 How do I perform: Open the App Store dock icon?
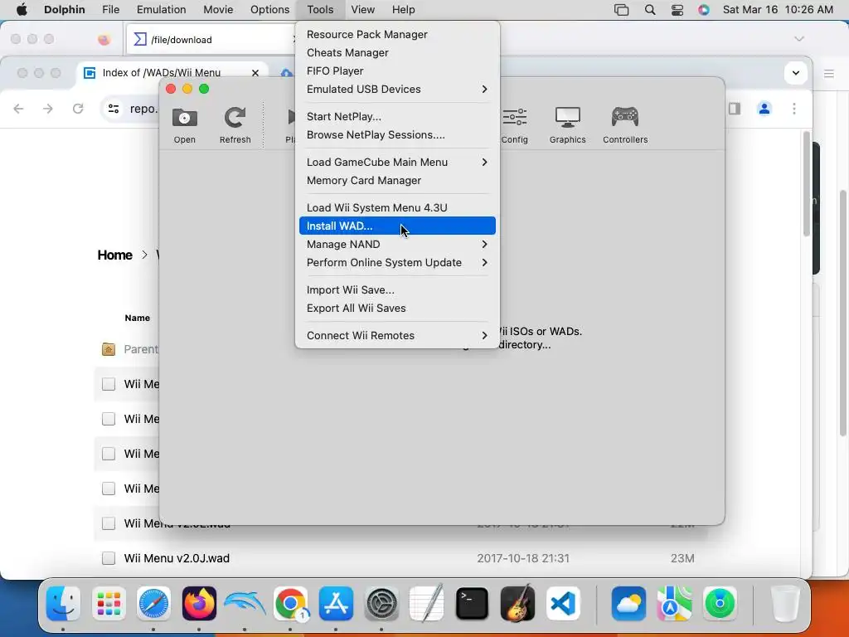tap(336, 604)
